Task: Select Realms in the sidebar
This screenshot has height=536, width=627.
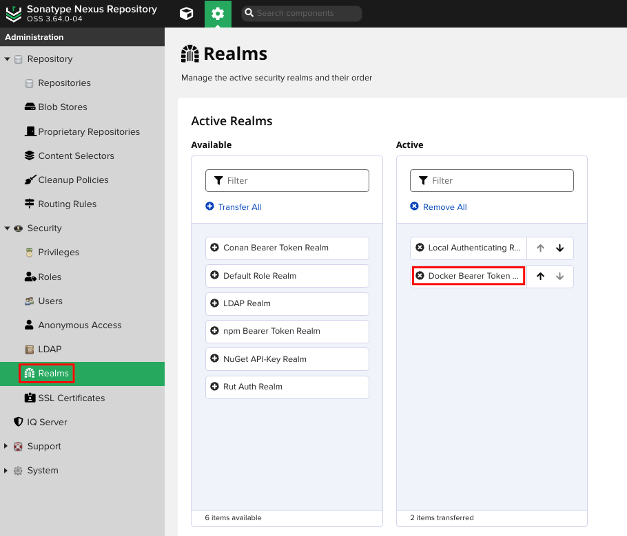Action: 53,374
